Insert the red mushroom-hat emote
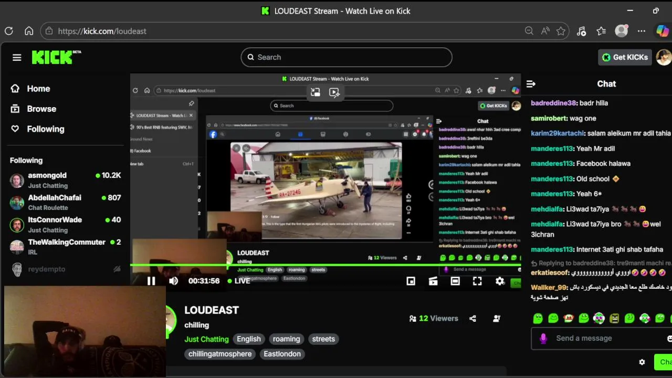The width and height of the screenshot is (672, 378). (x=568, y=318)
